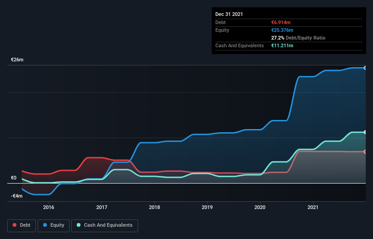Click Cash And Equivalents label in tooltip
This screenshot has height=239, width=373.
click(x=239, y=45)
